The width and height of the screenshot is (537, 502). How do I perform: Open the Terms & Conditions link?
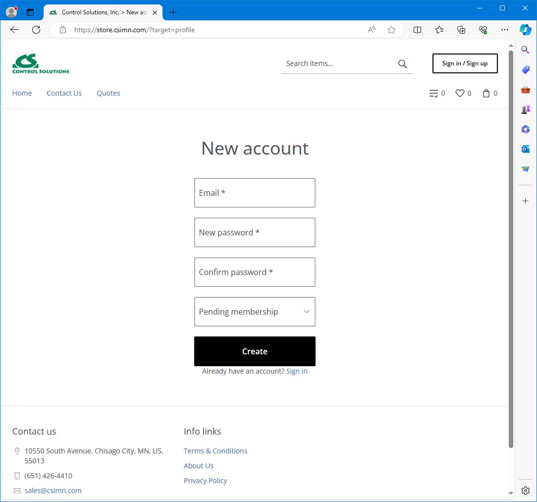pyautogui.click(x=215, y=451)
